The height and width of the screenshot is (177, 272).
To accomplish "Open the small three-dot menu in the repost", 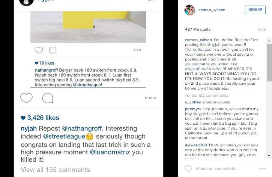I will (137, 50).
